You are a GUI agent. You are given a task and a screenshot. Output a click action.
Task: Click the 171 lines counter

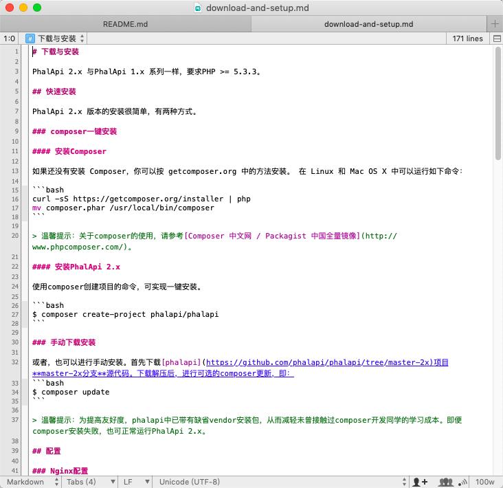[x=467, y=38]
